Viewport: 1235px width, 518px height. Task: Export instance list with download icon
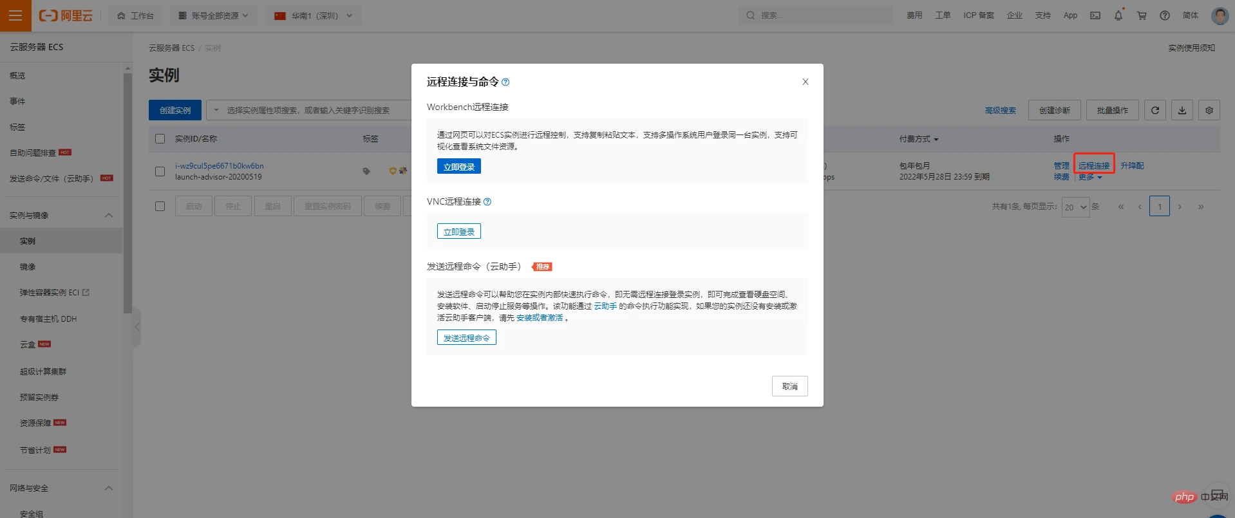1182,110
